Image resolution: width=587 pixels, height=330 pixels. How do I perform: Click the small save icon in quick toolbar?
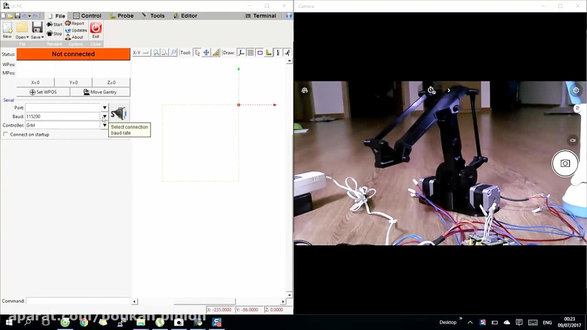pyautogui.click(x=17, y=16)
